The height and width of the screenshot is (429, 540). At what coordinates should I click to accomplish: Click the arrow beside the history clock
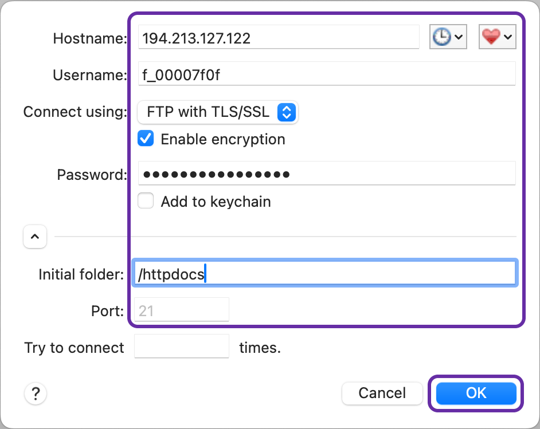pos(459,38)
